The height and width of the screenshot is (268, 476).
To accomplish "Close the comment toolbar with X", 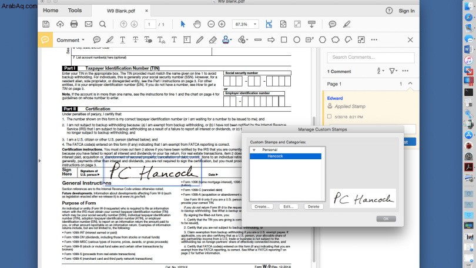I will 410,40.
